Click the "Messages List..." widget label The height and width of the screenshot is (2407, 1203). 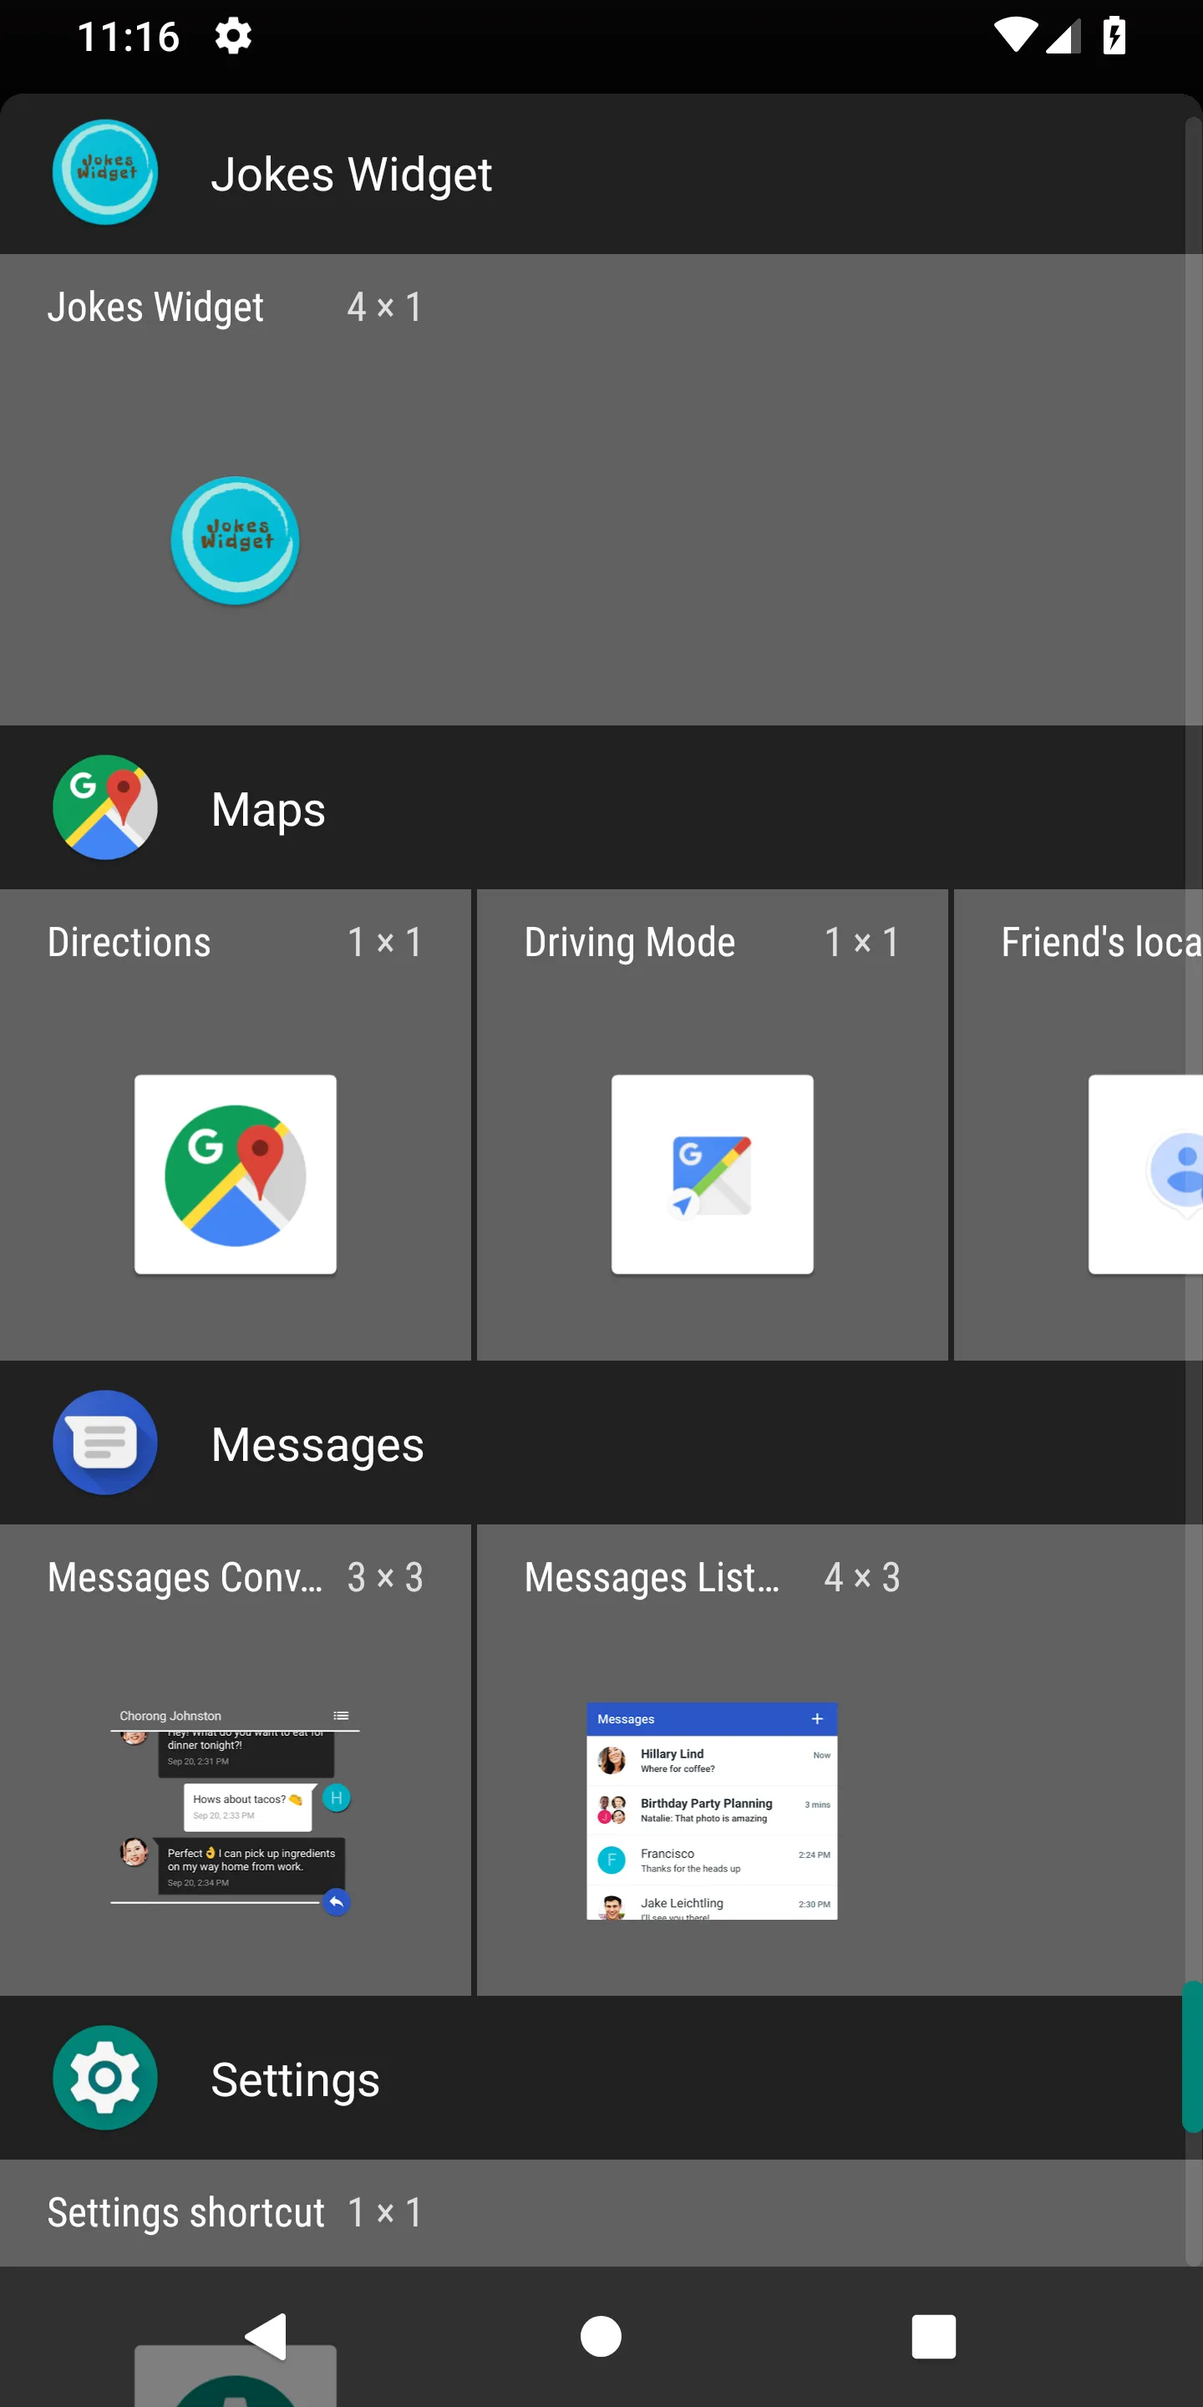click(652, 1577)
